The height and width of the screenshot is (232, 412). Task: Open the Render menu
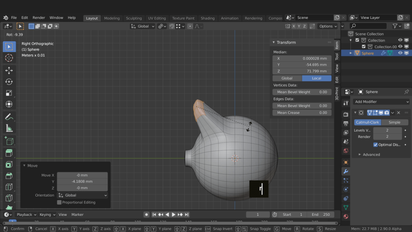pyautogui.click(x=39, y=18)
